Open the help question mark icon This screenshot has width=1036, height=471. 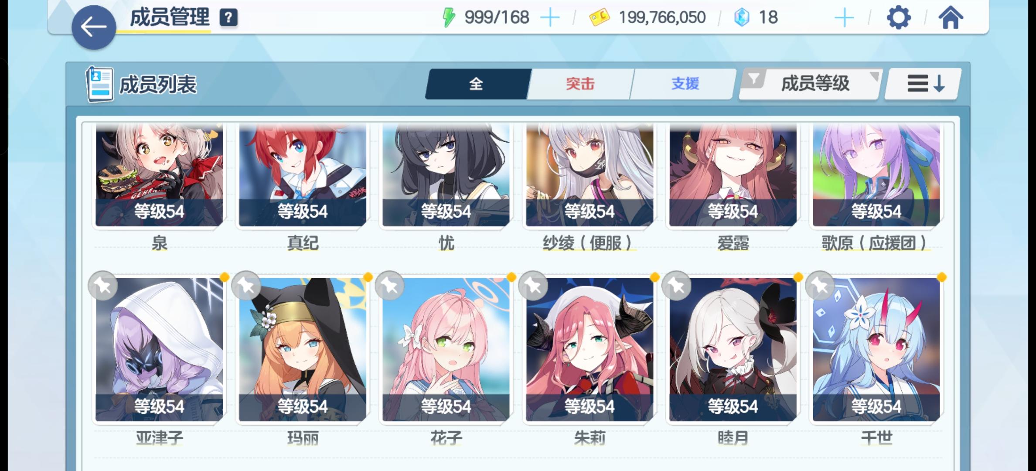[x=228, y=18]
